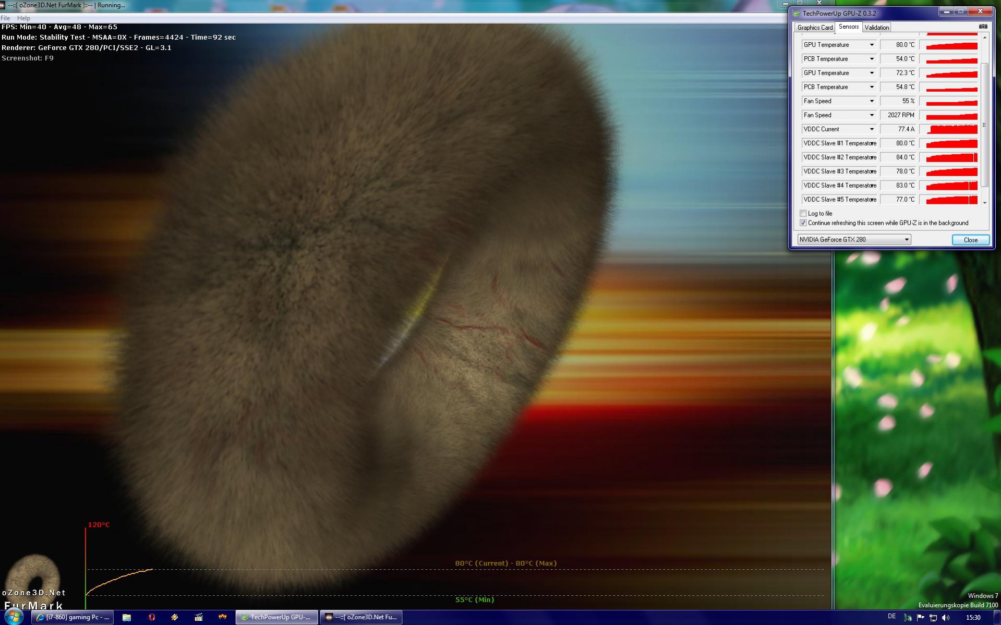Open the network connection tray icon

(933, 618)
